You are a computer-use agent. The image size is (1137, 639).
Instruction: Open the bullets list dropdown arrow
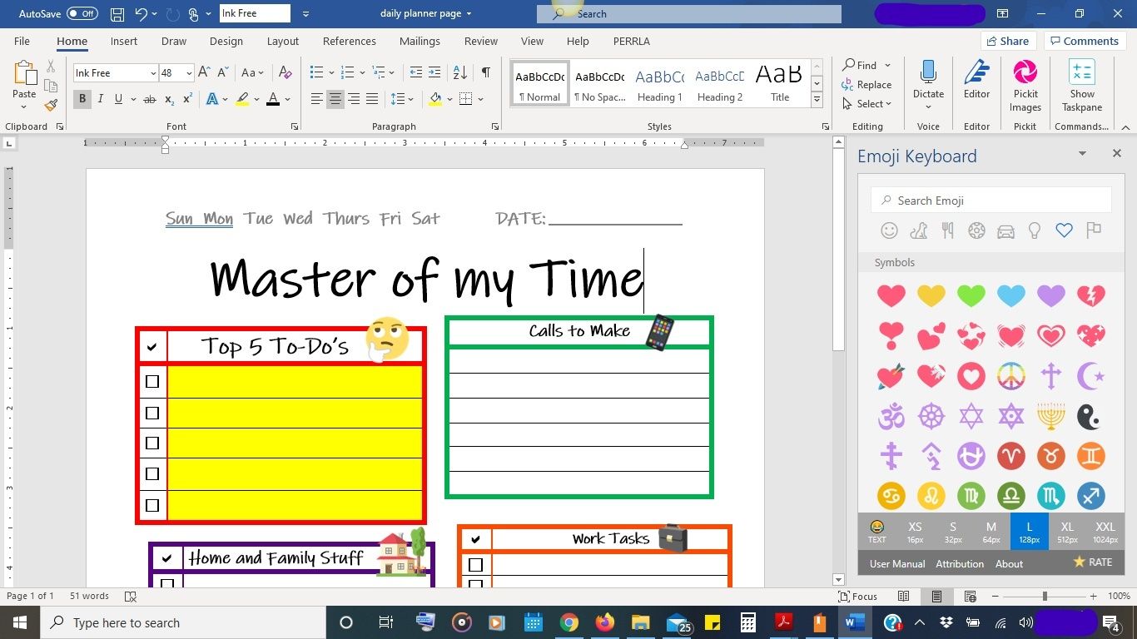coord(330,72)
